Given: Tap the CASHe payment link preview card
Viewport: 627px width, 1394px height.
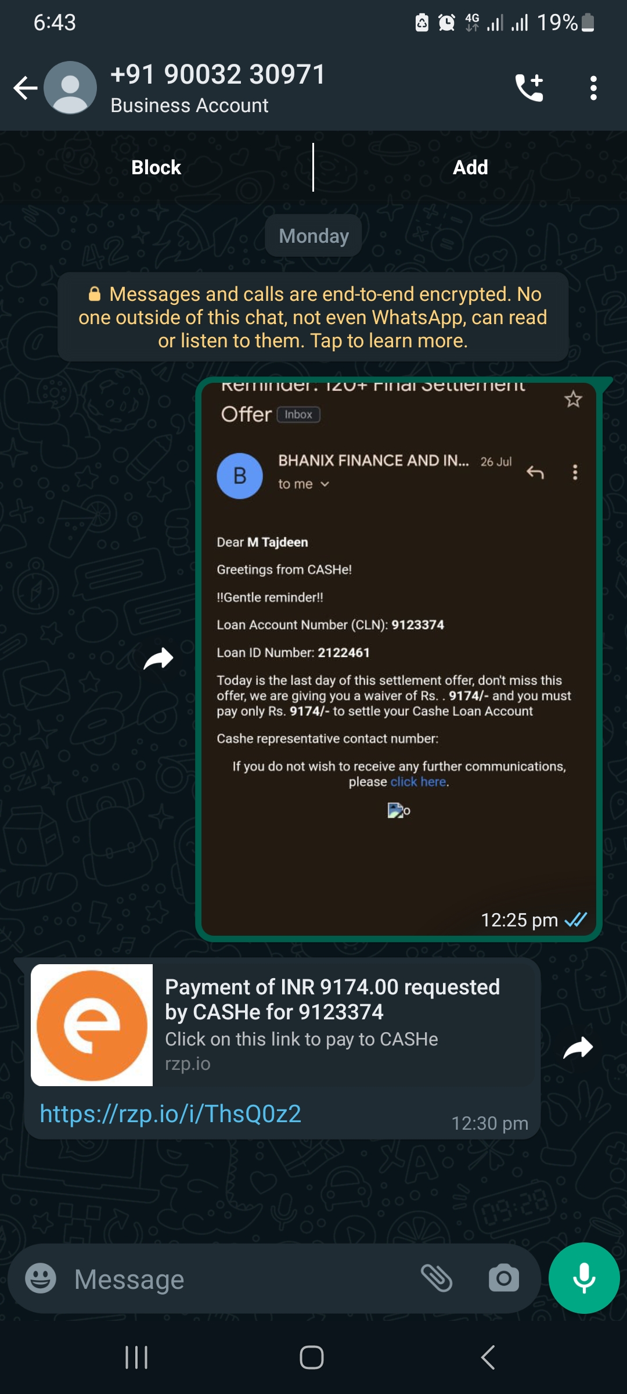Looking at the screenshot, I should pyautogui.click(x=283, y=1025).
